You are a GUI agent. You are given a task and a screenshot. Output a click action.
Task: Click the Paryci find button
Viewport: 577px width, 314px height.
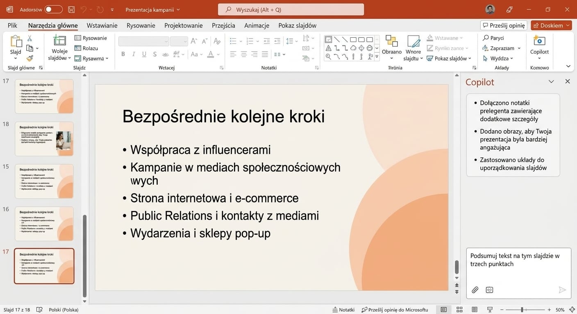coord(493,38)
